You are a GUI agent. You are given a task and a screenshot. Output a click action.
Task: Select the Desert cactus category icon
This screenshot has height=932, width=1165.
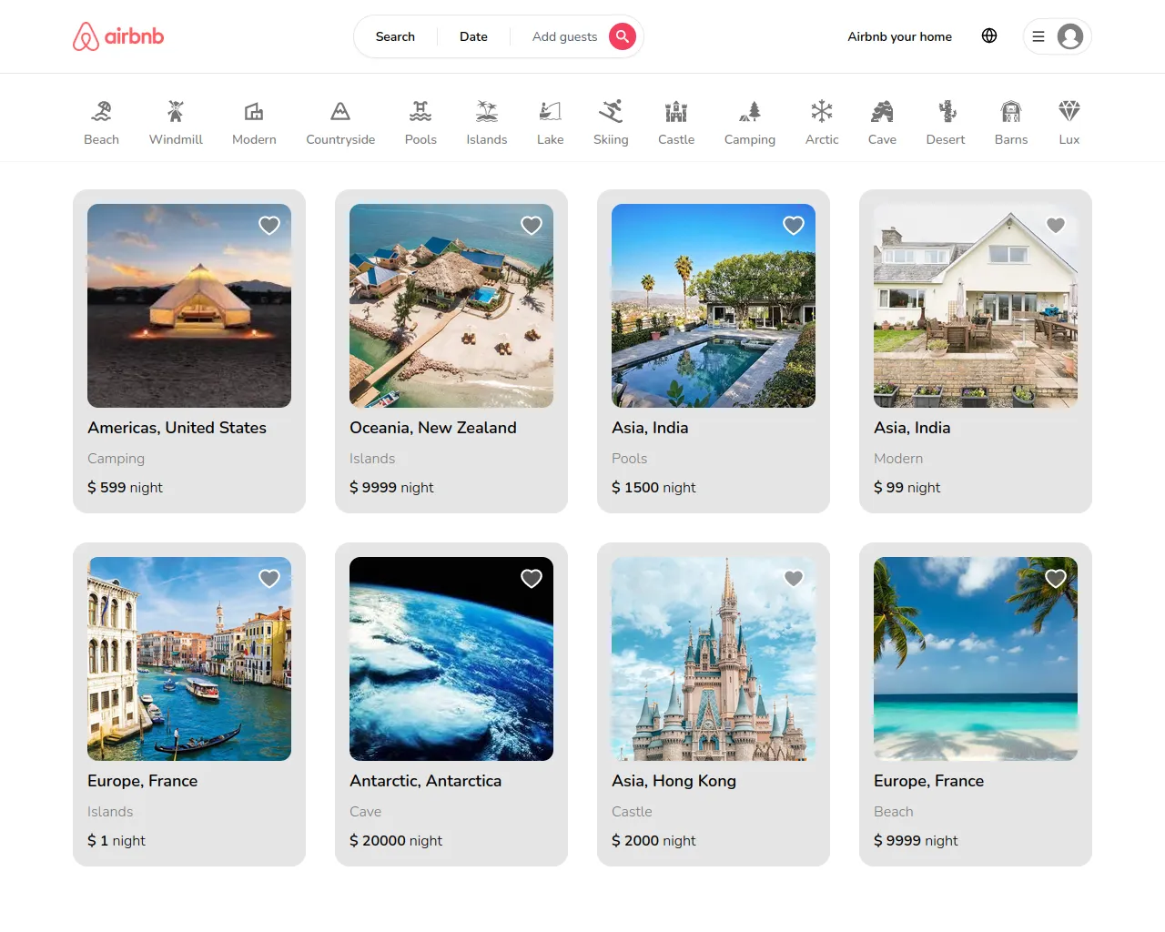tap(946, 111)
